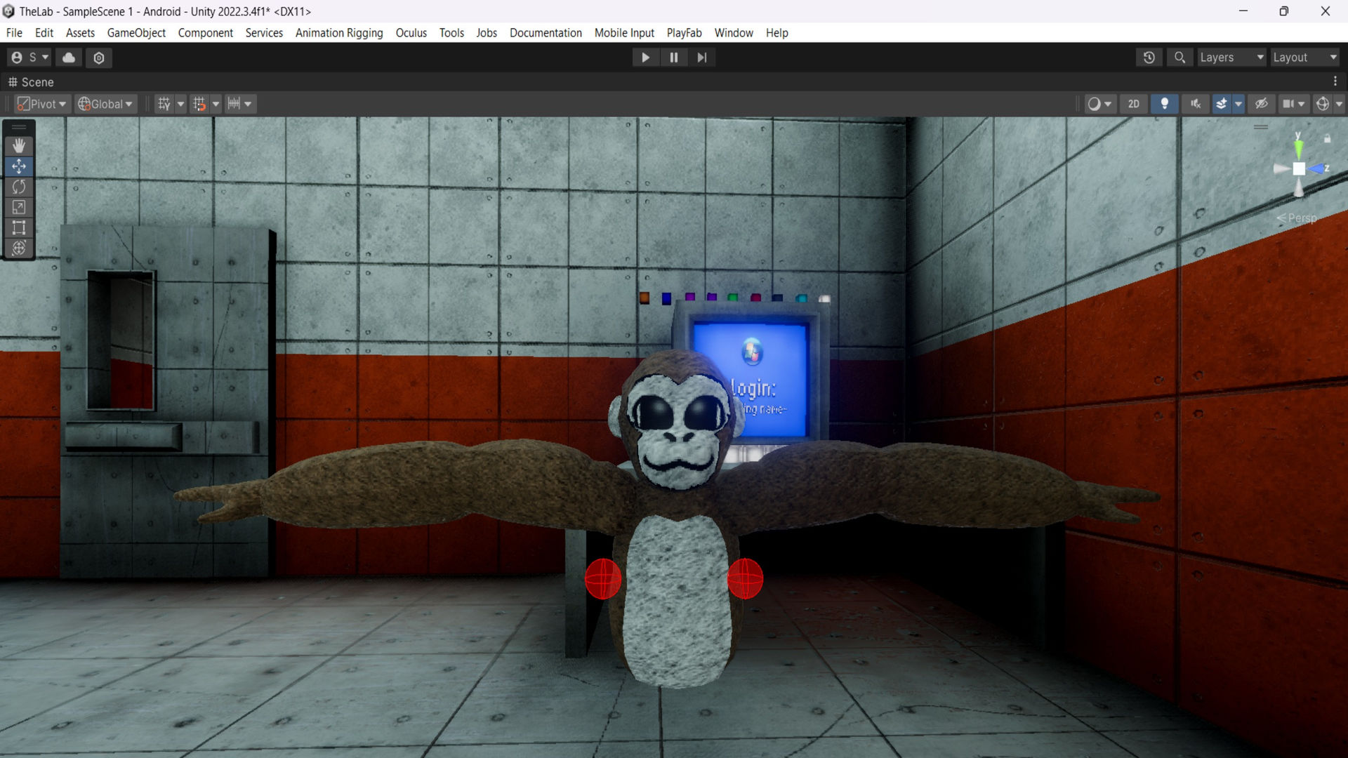
Task: Click the scene orientation gizmo center cube
Action: (x=1299, y=169)
